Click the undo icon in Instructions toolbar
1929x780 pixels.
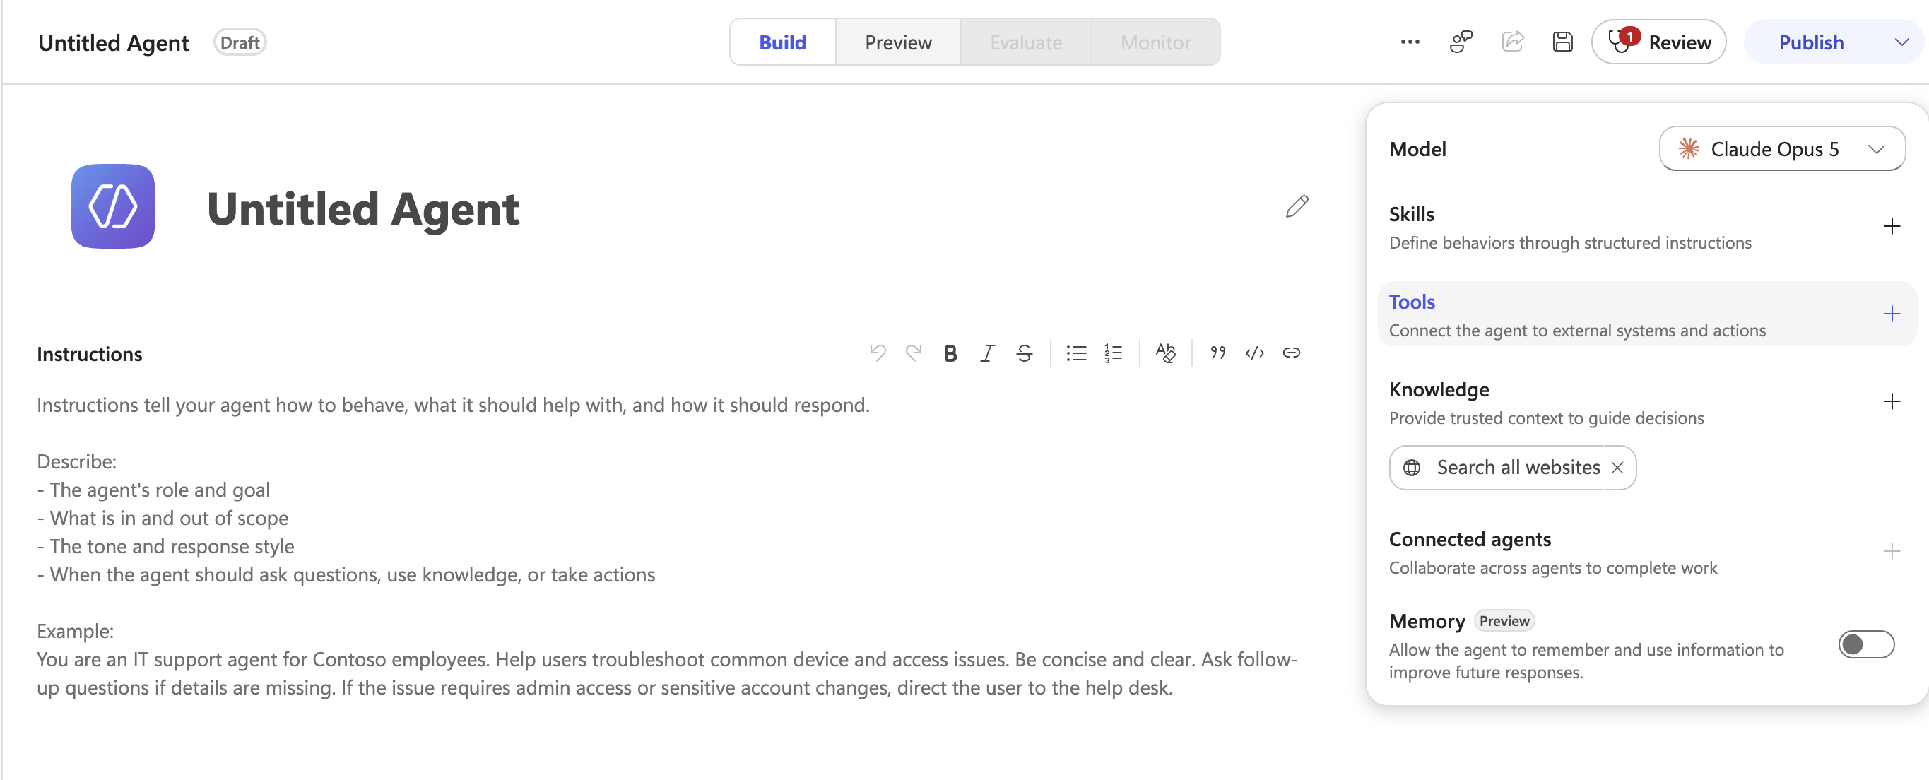(x=878, y=353)
